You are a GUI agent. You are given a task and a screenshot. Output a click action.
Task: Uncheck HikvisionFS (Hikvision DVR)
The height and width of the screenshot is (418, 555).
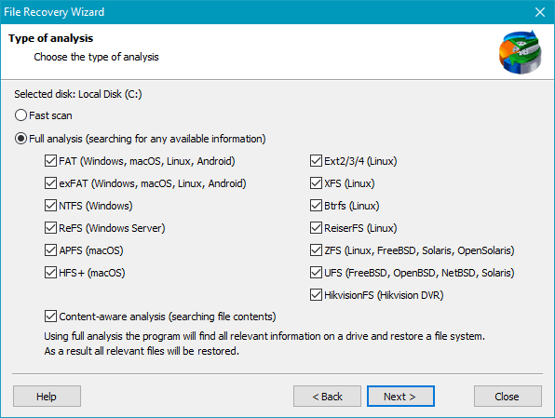coord(316,295)
